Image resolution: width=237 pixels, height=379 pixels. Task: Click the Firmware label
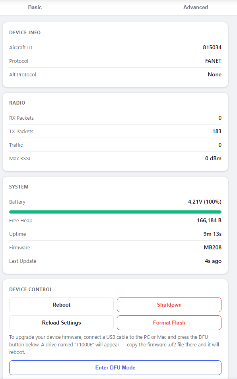(19, 247)
